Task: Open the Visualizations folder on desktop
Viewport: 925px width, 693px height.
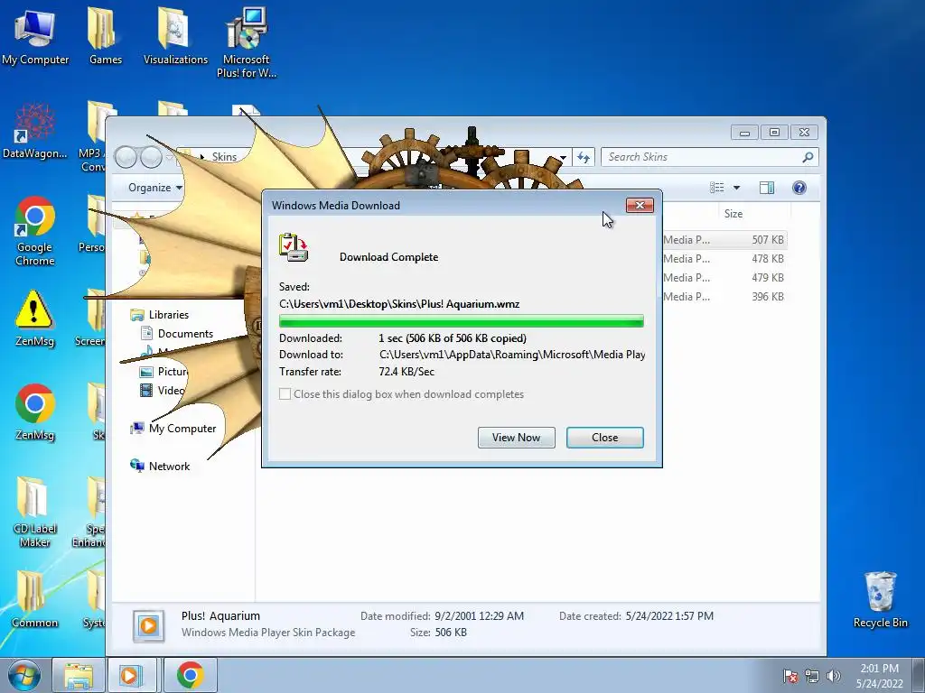Action: 175,36
